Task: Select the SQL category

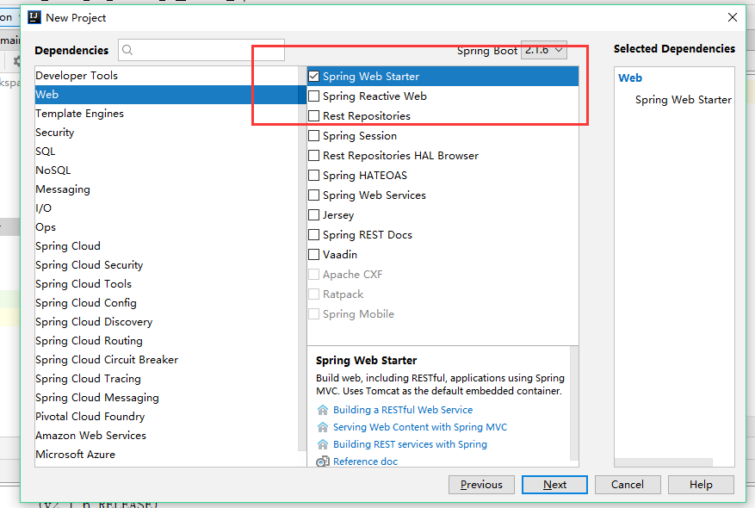Action: 167,152
